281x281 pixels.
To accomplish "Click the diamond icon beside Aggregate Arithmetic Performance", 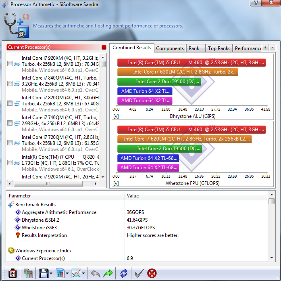I will [x=18, y=212].
